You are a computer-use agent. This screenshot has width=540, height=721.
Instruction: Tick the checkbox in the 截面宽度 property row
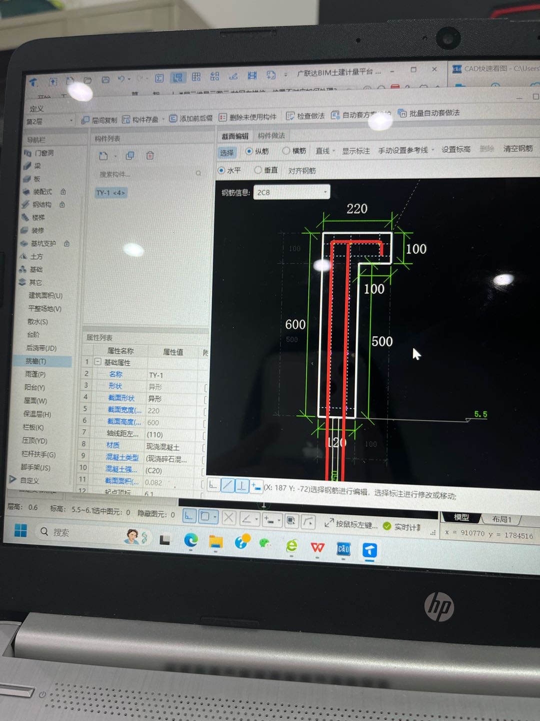click(205, 412)
